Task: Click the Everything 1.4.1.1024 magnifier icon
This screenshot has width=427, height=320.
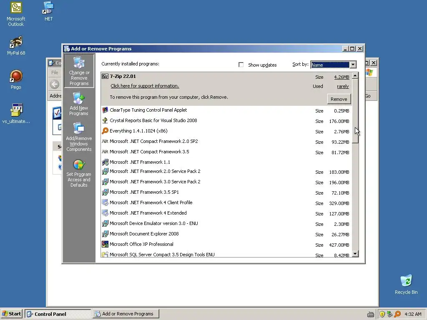Action: pyautogui.click(x=105, y=131)
